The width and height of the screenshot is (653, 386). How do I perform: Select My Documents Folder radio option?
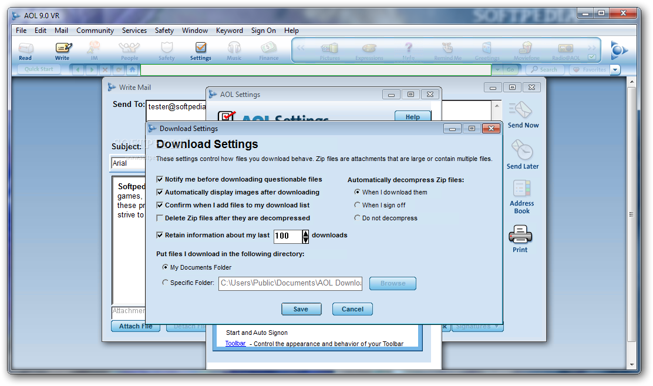166,267
